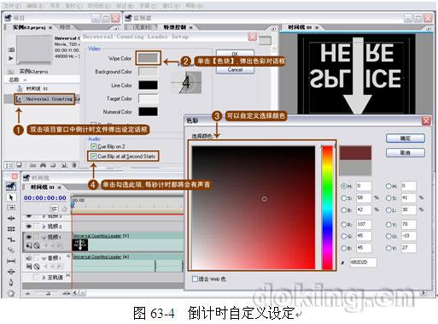The image size is (438, 324).
Task: Select the Hand tool
Action: (x=11, y=293)
